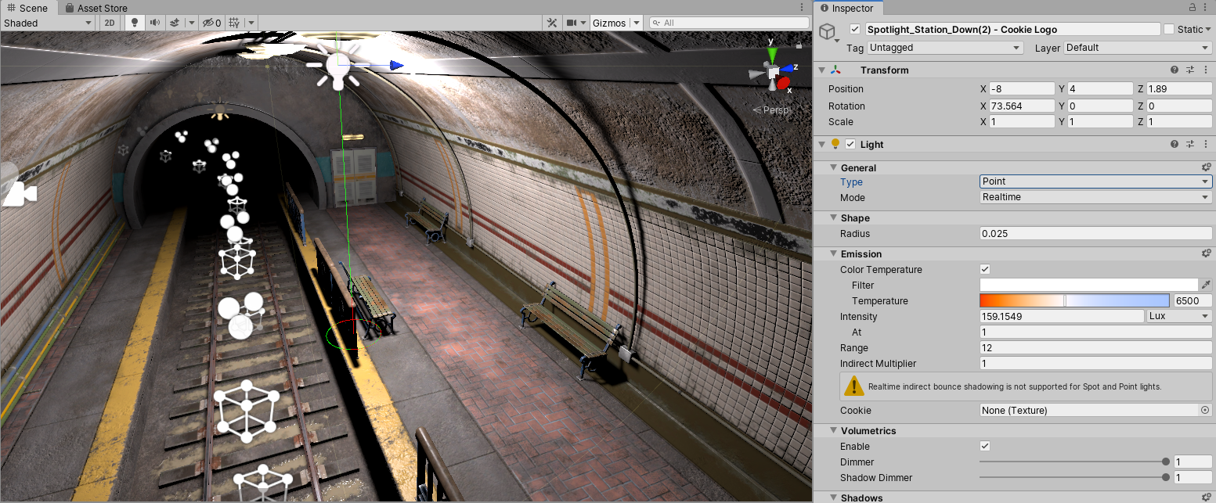Uncheck the Color Temperature checkbox
The image size is (1216, 503).
pos(985,270)
